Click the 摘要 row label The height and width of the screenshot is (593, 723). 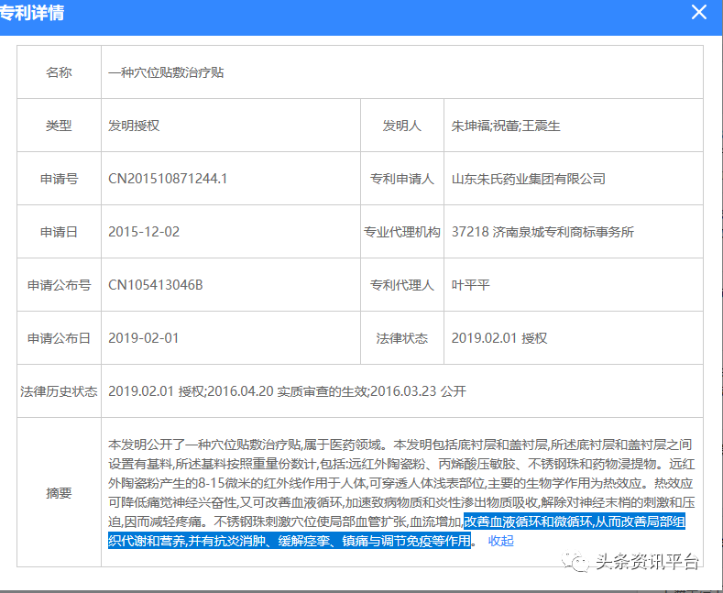[60, 492]
